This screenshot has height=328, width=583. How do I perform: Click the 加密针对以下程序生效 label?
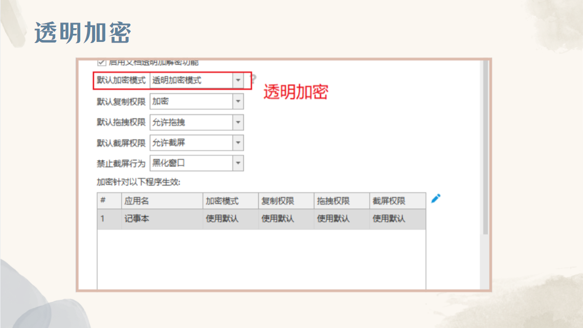[138, 182]
